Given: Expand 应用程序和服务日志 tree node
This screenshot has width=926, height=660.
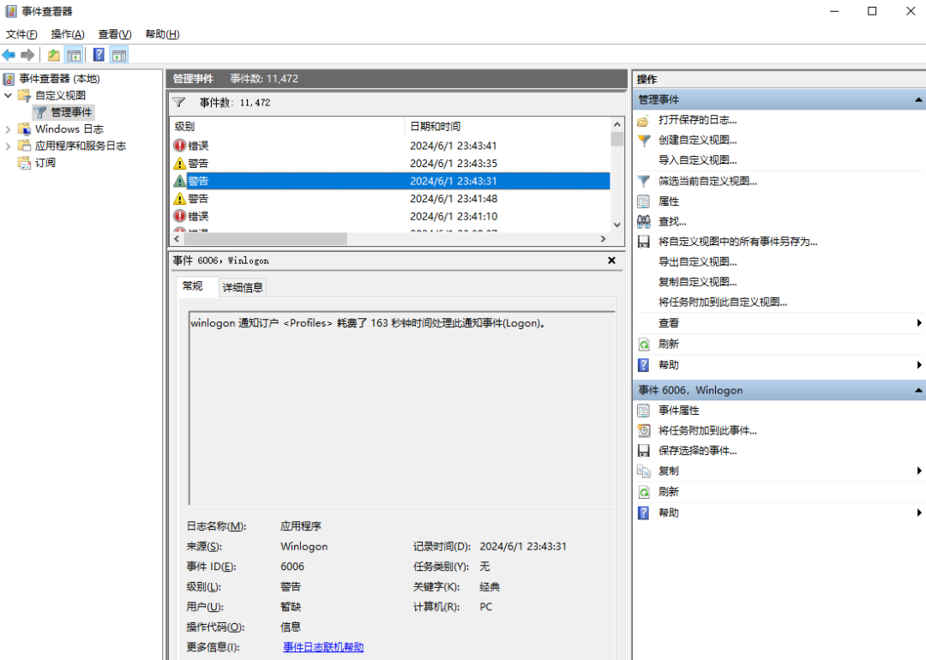Looking at the screenshot, I should 9,146.
